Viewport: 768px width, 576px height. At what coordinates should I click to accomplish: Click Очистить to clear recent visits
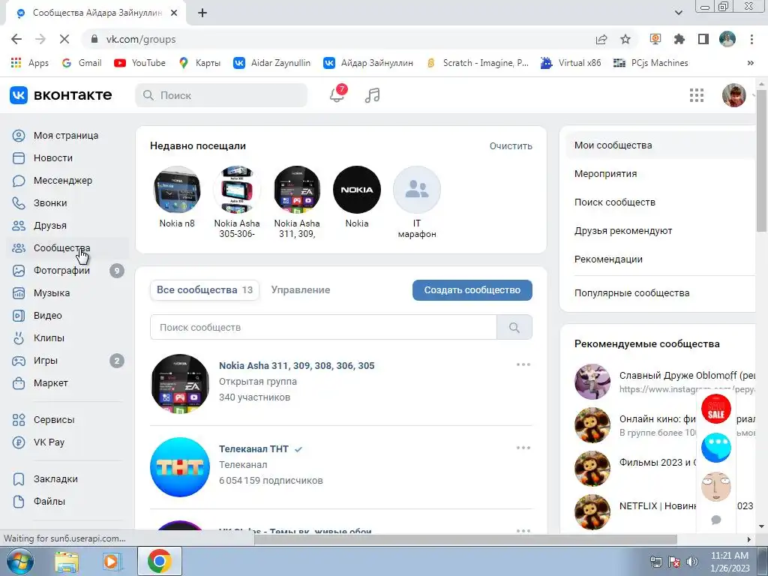(x=511, y=146)
